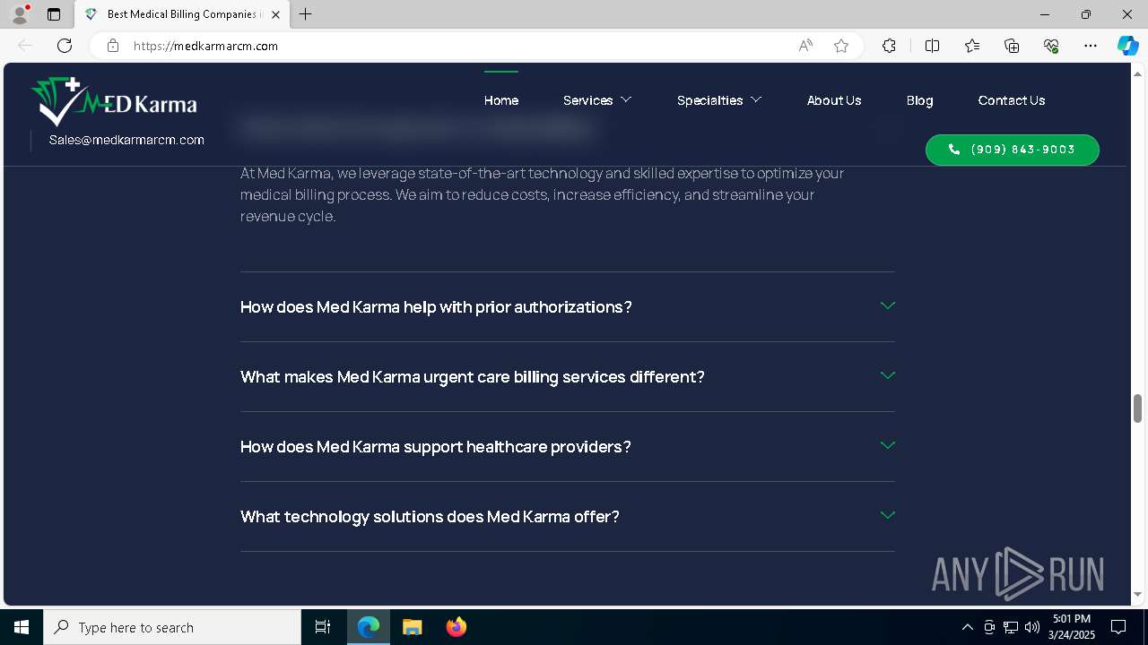This screenshot has width=1148, height=645.
Task: Click the page vertical scrollbar thumb
Action: click(1137, 408)
